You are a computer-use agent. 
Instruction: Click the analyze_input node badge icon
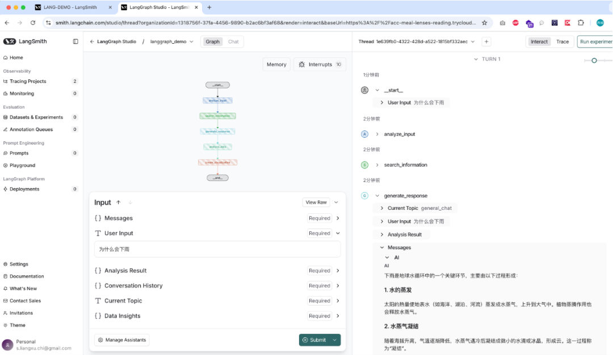[364, 134]
